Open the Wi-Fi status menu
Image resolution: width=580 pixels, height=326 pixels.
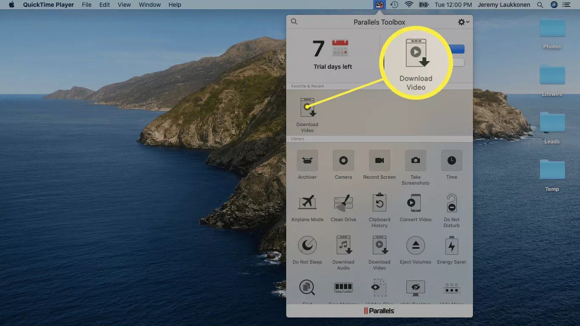click(409, 5)
